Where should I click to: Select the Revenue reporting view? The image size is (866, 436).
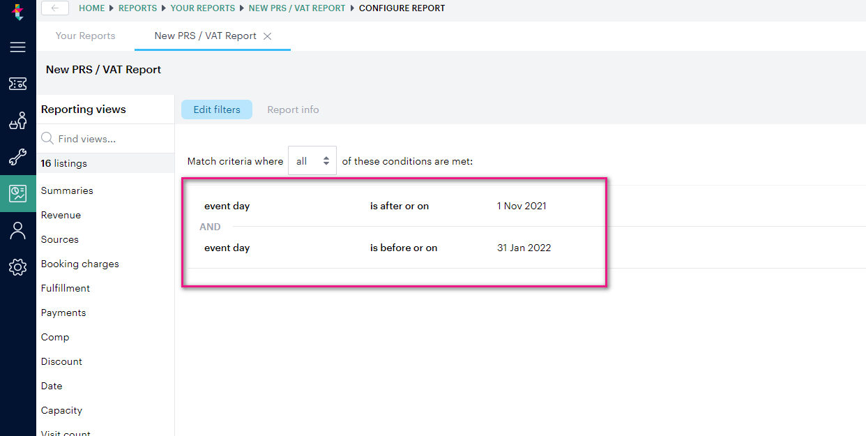(61, 215)
